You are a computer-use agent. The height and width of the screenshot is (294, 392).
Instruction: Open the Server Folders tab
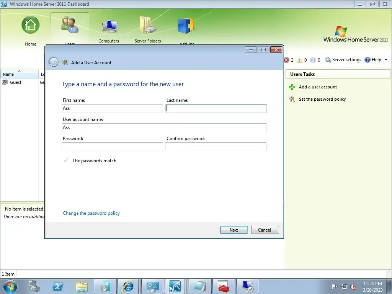(x=148, y=29)
